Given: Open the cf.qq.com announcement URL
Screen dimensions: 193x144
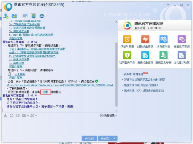Looking at the screenshot, I should point(60,85).
